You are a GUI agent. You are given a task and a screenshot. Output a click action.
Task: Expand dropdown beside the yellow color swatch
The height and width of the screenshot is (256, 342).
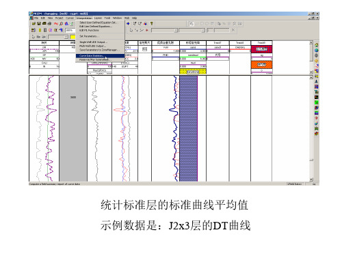pyautogui.click(x=58, y=37)
